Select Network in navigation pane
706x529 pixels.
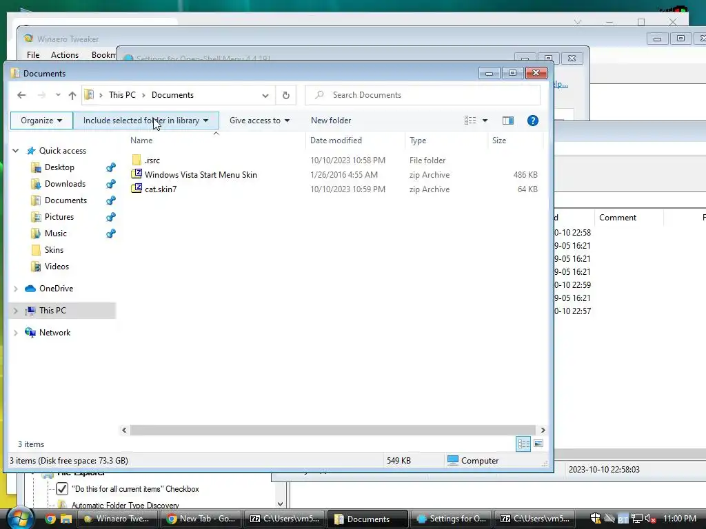(x=54, y=333)
